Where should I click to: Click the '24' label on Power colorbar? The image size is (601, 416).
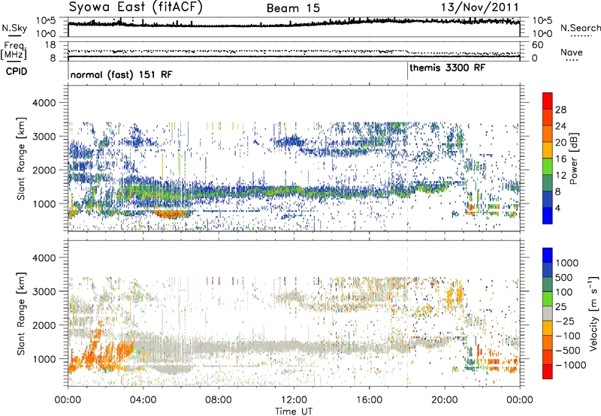(x=560, y=126)
